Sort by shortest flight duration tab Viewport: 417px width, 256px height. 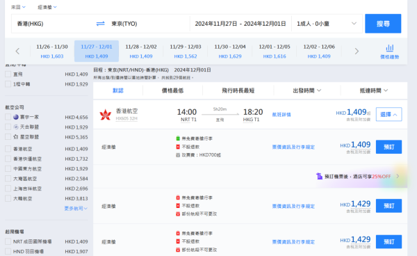(x=238, y=90)
